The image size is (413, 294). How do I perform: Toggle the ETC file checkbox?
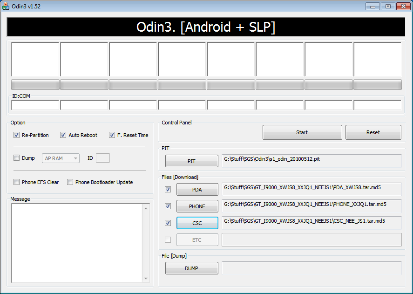168,239
